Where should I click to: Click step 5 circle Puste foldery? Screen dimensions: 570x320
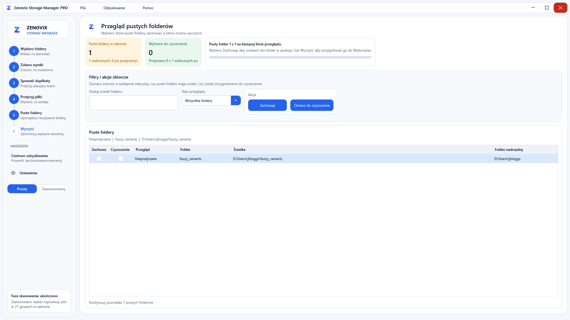click(14, 115)
